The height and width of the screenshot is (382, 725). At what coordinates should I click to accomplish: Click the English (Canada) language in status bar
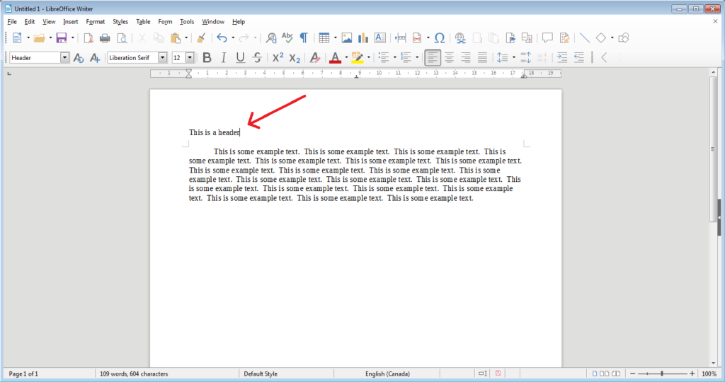point(387,374)
